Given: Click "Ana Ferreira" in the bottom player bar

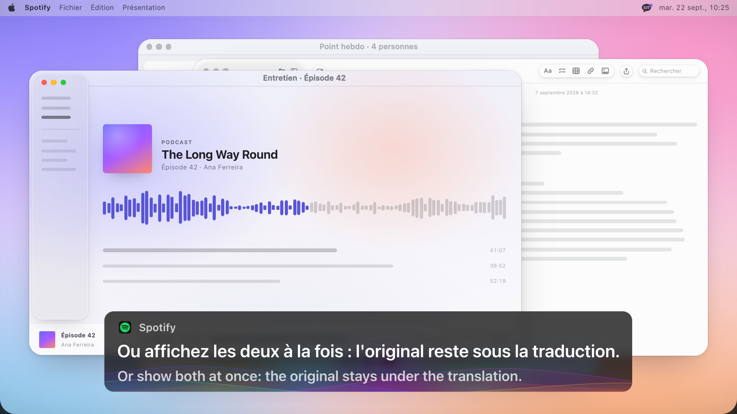Looking at the screenshot, I should pos(78,345).
